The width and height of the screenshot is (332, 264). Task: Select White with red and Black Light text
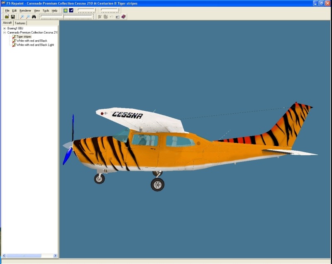click(x=35, y=45)
